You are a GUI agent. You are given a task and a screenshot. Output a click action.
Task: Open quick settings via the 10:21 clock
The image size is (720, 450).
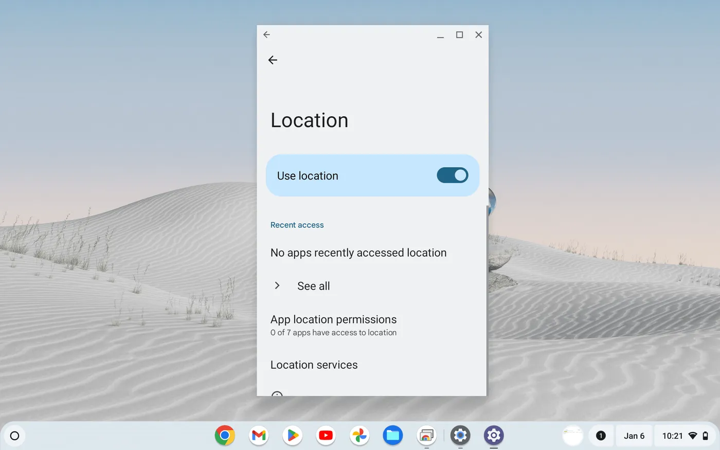coord(672,436)
